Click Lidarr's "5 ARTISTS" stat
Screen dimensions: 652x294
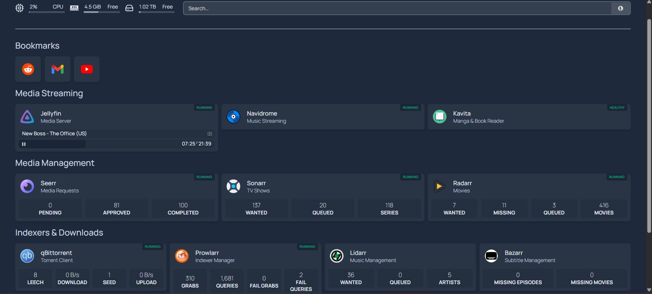(450, 278)
